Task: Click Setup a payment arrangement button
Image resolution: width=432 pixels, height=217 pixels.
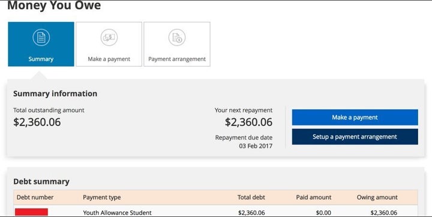Action: 355,137
